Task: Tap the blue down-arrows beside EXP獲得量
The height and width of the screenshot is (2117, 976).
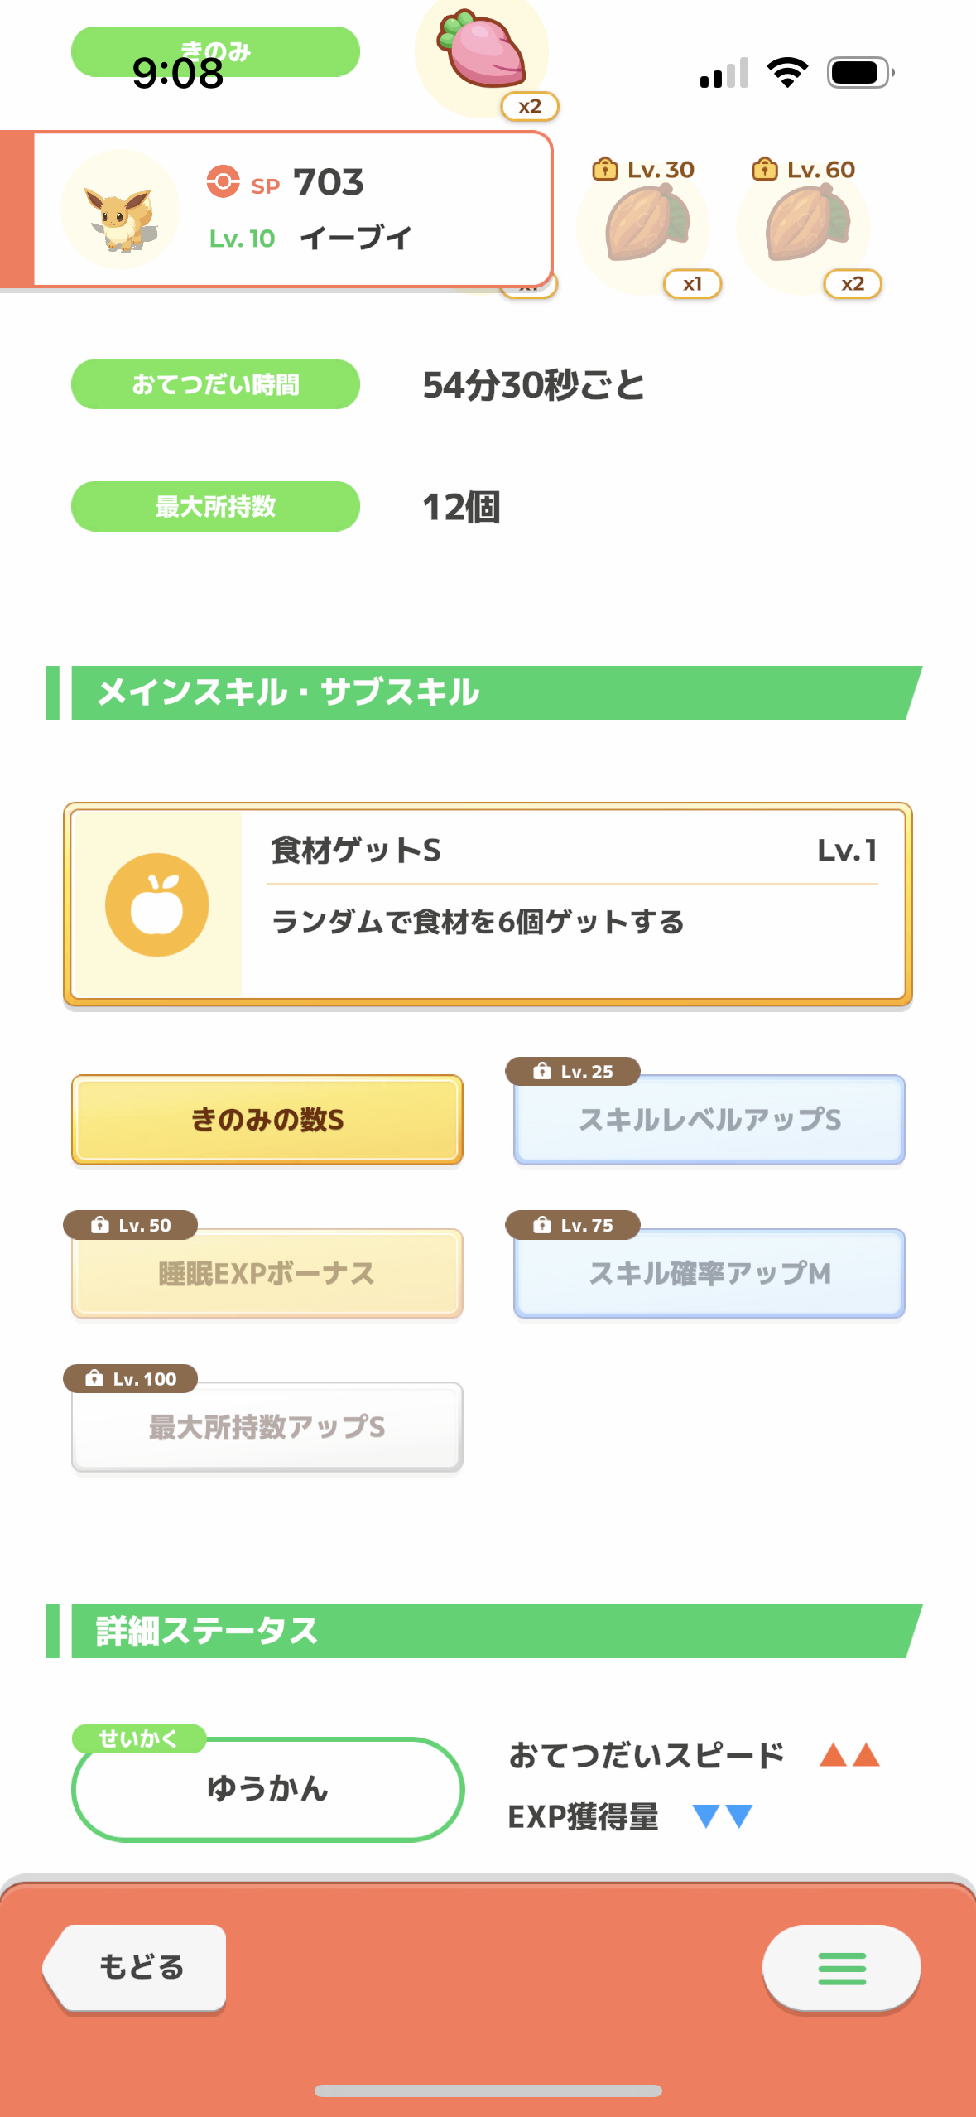Action: [723, 1816]
